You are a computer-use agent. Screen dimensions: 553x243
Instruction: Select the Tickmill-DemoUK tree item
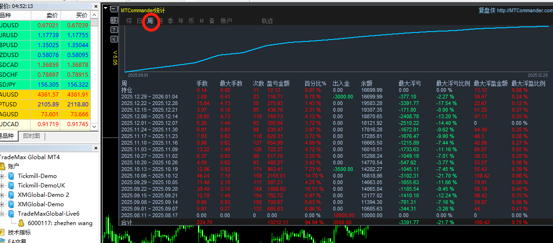tap(41, 186)
